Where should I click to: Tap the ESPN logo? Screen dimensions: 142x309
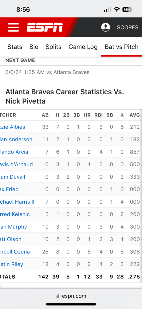pyautogui.click(x=45, y=27)
